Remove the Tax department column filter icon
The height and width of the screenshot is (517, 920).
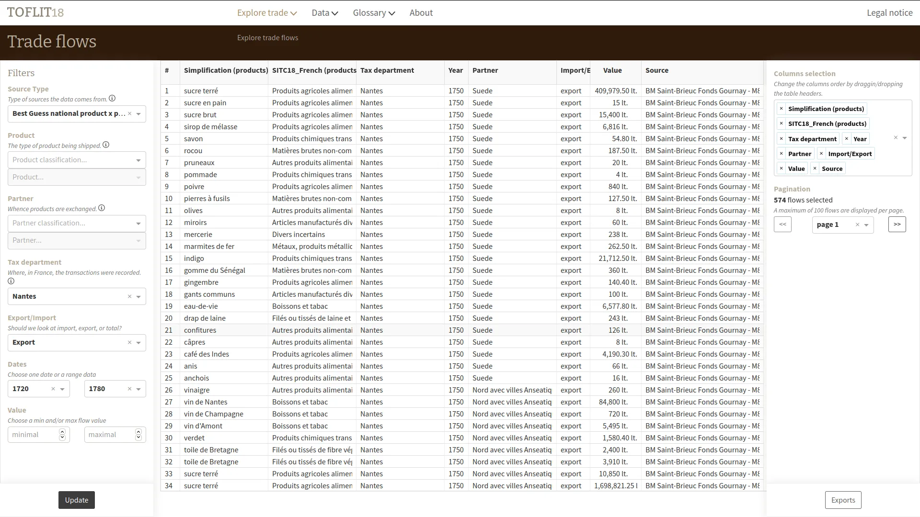[x=782, y=138]
